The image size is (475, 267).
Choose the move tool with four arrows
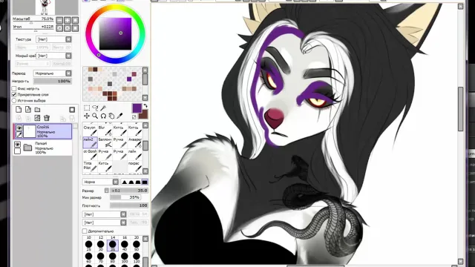click(x=87, y=116)
